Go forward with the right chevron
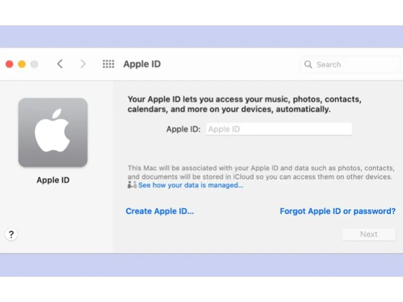This screenshot has height=302, width=403. pos(83,64)
